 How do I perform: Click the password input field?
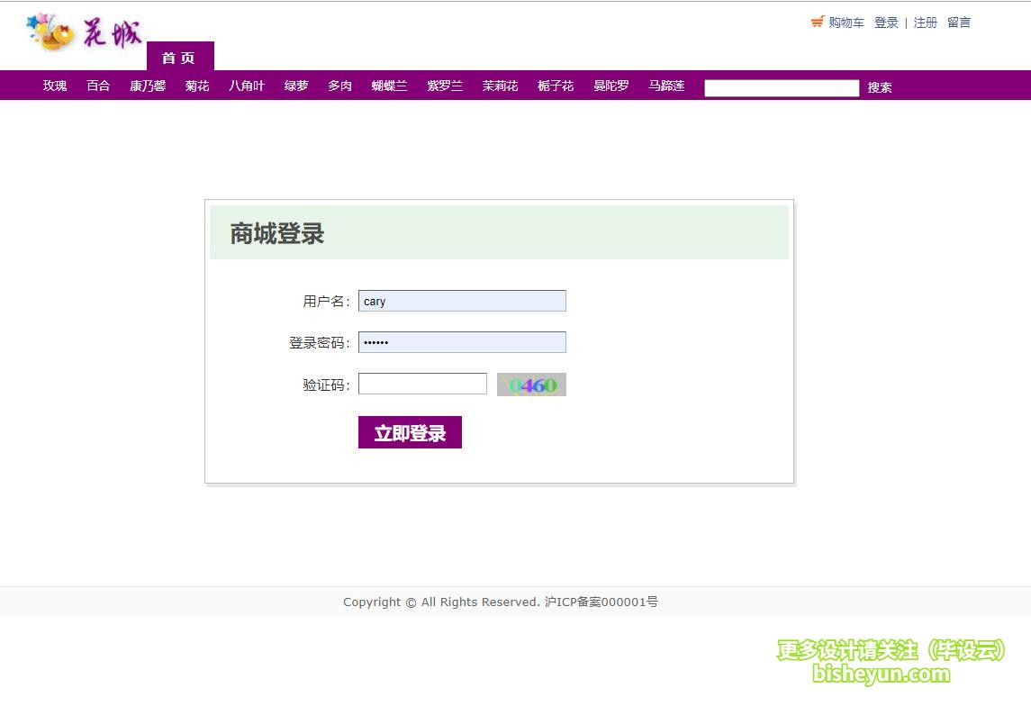[461, 342]
